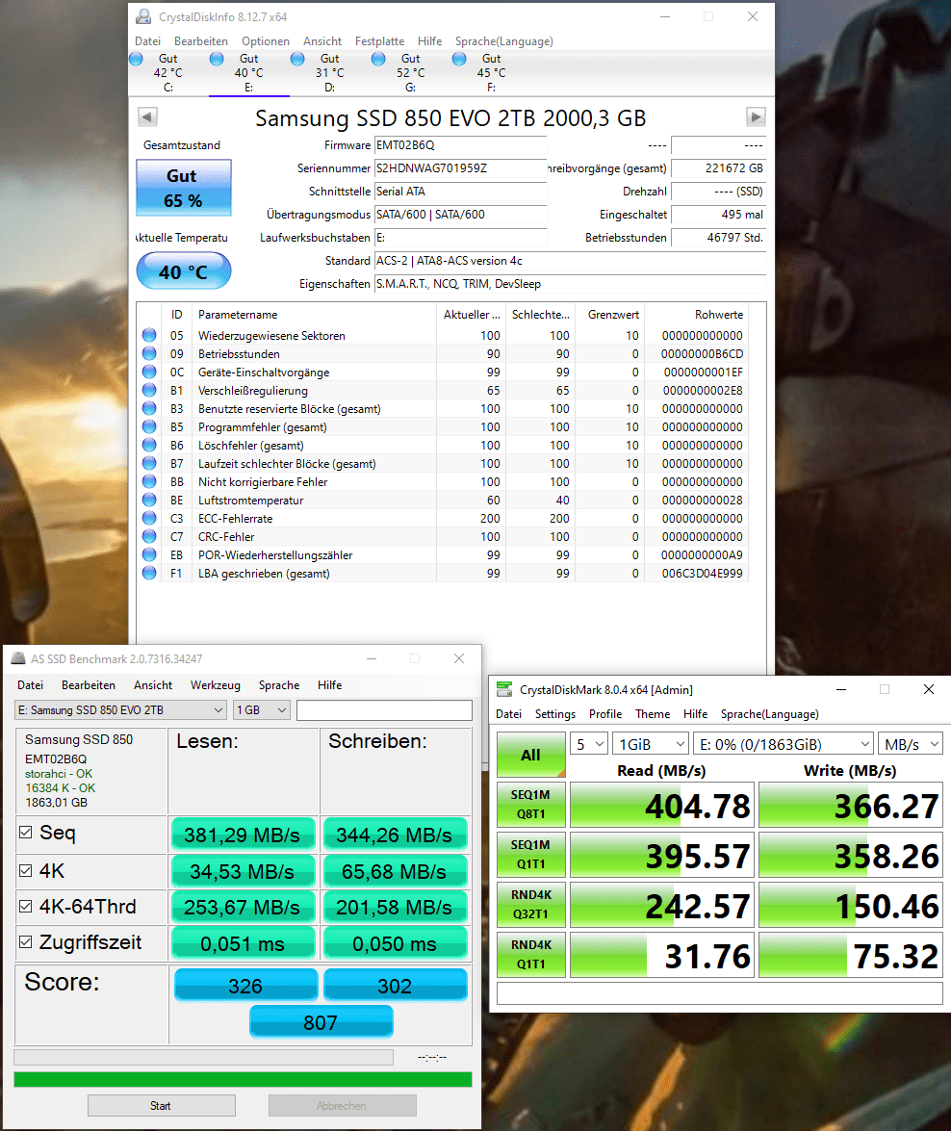Open the Werkzeug menu in AS SSD

pos(215,684)
